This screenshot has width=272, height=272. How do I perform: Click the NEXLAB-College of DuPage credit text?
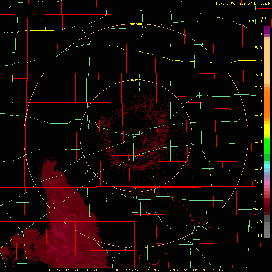(x=243, y=3)
